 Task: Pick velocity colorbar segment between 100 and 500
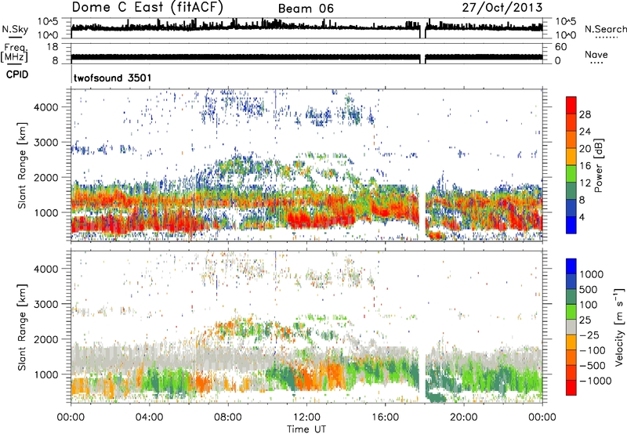point(571,297)
